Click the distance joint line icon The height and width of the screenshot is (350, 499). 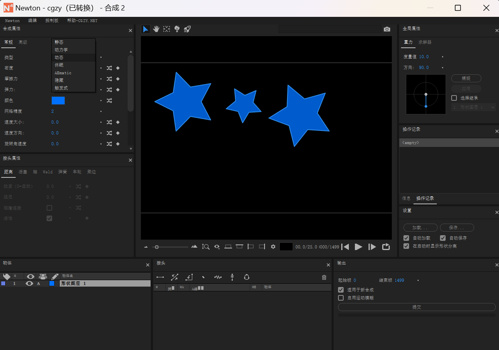[160, 277]
